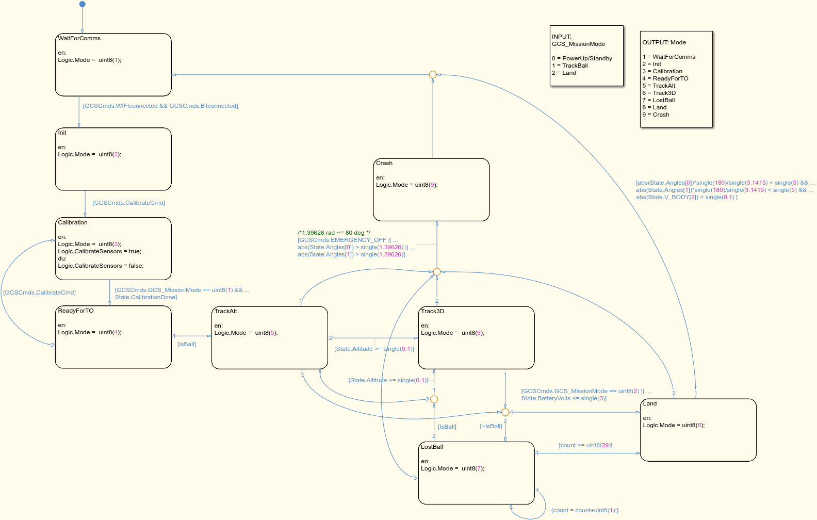Click the [IsBall] label between ReadyForTO and TrackAlt
This screenshot has width=817, height=520.
click(x=187, y=344)
